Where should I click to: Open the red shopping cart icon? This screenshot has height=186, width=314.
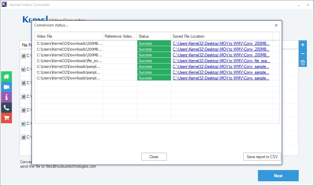click(6, 118)
